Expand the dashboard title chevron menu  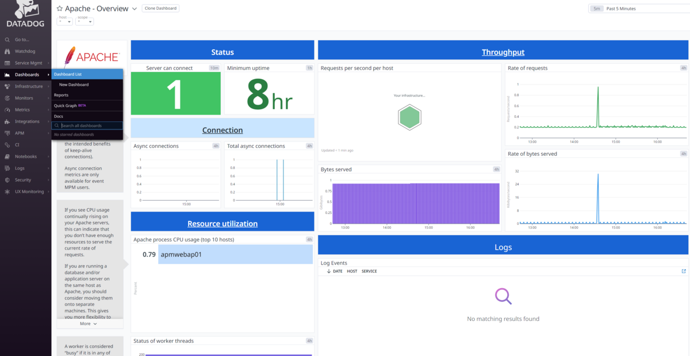[x=135, y=9]
